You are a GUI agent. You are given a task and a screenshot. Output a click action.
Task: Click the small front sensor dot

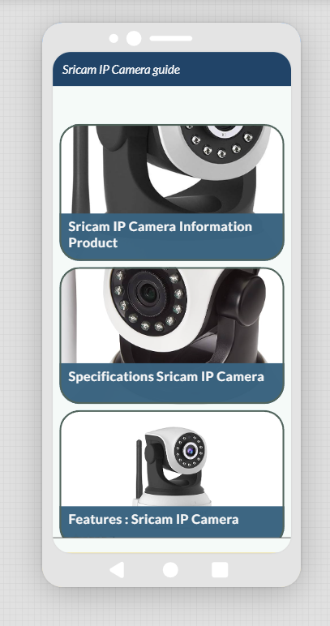tap(114, 38)
